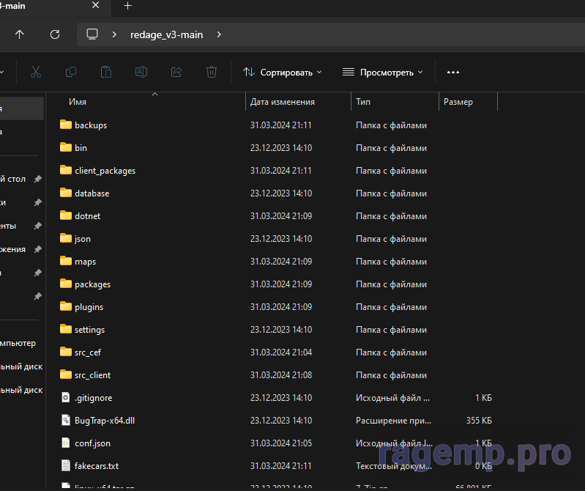Open a new tab with plus button
This screenshot has width=585, height=491.
(127, 6)
